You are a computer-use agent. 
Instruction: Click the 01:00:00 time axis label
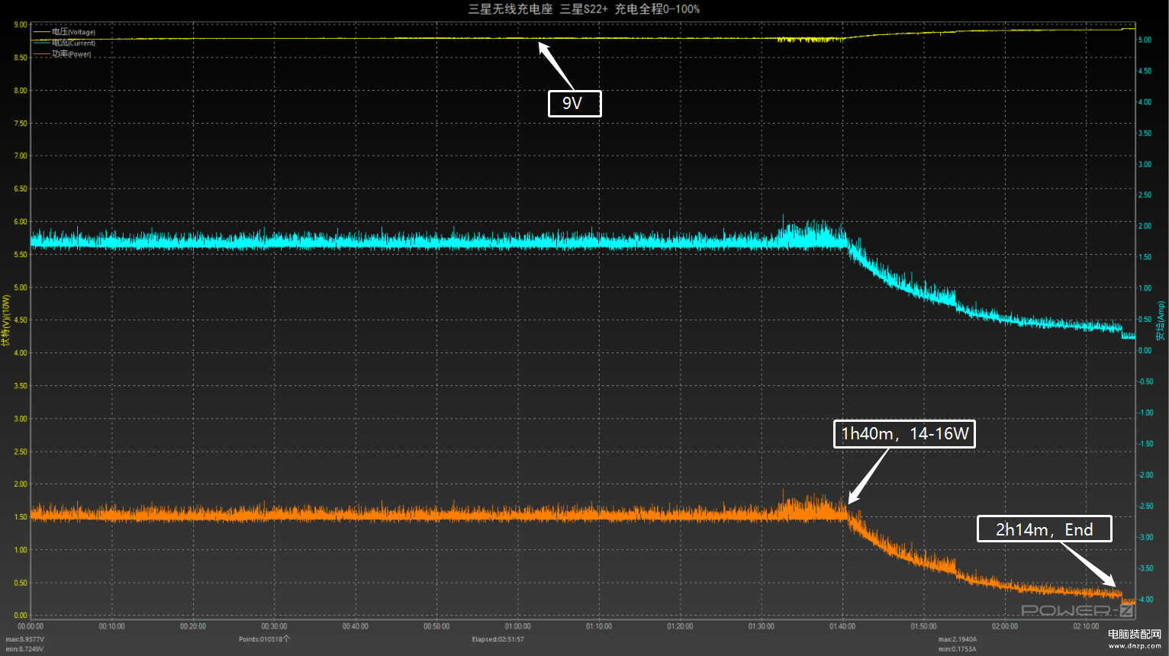coord(517,626)
